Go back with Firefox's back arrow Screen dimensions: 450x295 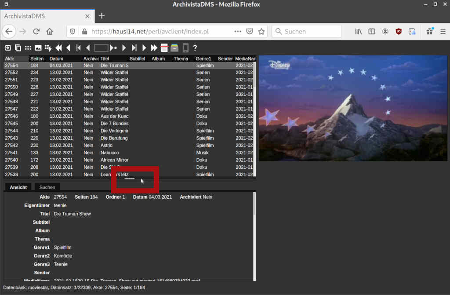coord(9,31)
